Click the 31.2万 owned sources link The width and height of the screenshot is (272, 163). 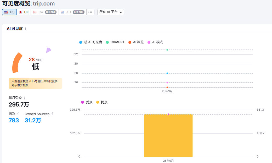[33, 120]
